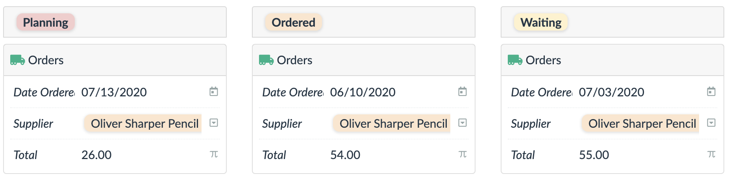The height and width of the screenshot is (181, 729).
Task: Select the Waiting status tag
Action: (541, 22)
